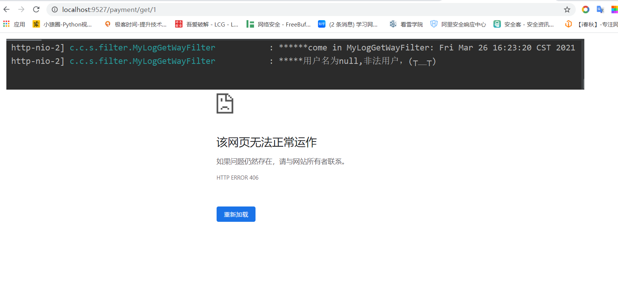Image resolution: width=618 pixels, height=292 pixels.
Task: Open the colorful ring extension icon
Action: pyautogui.click(x=585, y=10)
